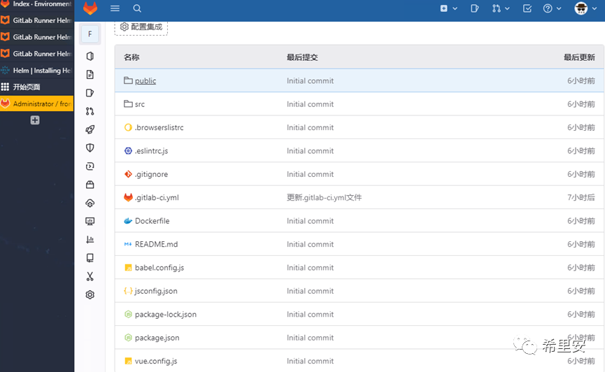
Task: Click the 名称 column header
Action: 131,57
